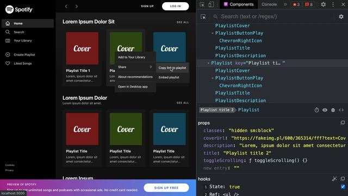Click the new entry prop field
This screenshot has height=196, width=348.
tap(237, 168)
